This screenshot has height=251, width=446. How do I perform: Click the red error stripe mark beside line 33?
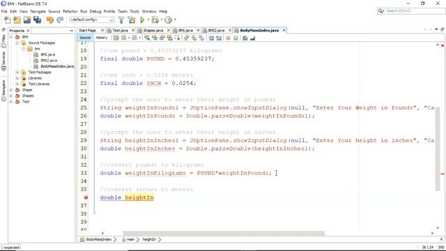pos(443,174)
